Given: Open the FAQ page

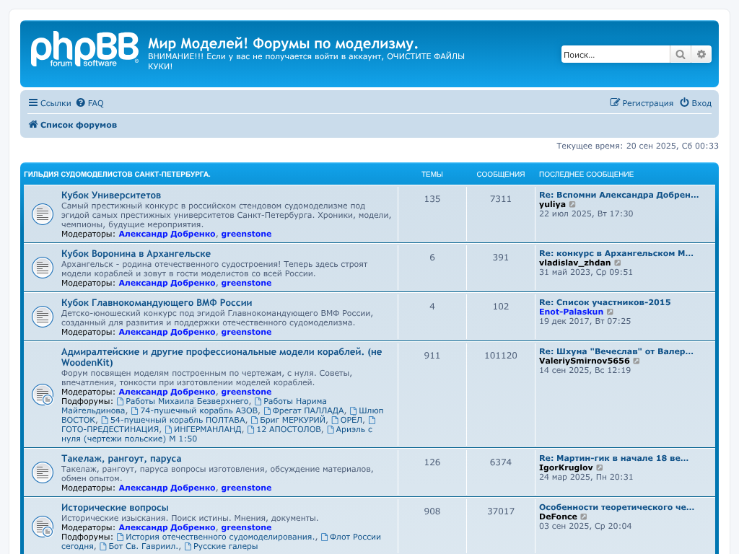Looking at the screenshot, I should 90,103.
